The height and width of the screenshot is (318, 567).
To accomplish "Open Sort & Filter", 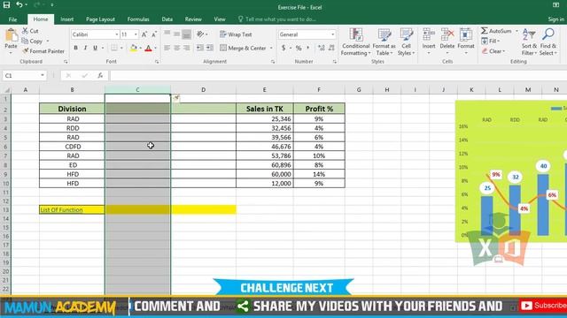I will click(529, 42).
